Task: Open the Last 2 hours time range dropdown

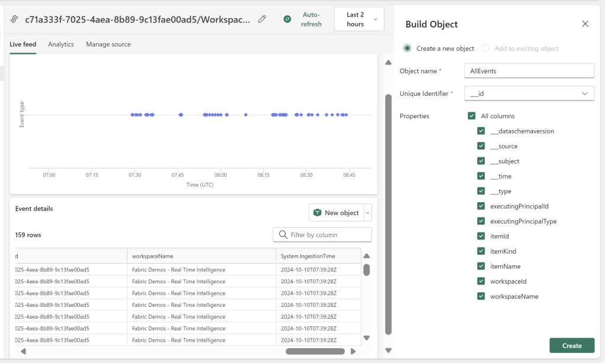Action: tap(359, 20)
